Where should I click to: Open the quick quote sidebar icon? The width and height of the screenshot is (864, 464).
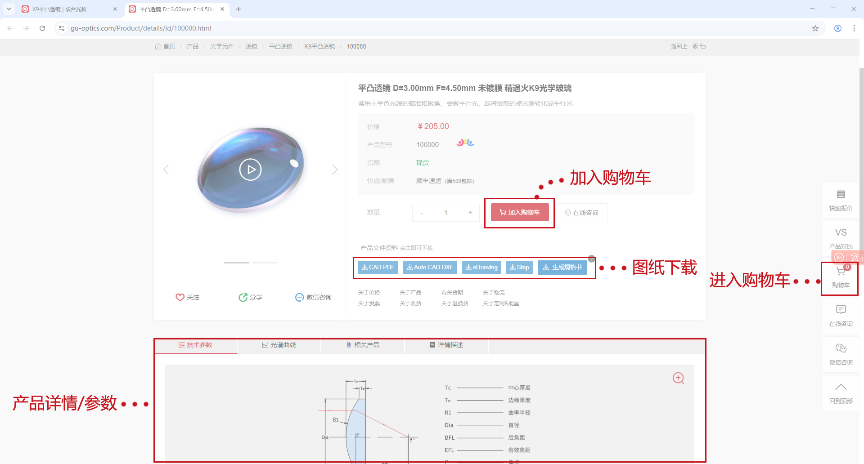841,195
